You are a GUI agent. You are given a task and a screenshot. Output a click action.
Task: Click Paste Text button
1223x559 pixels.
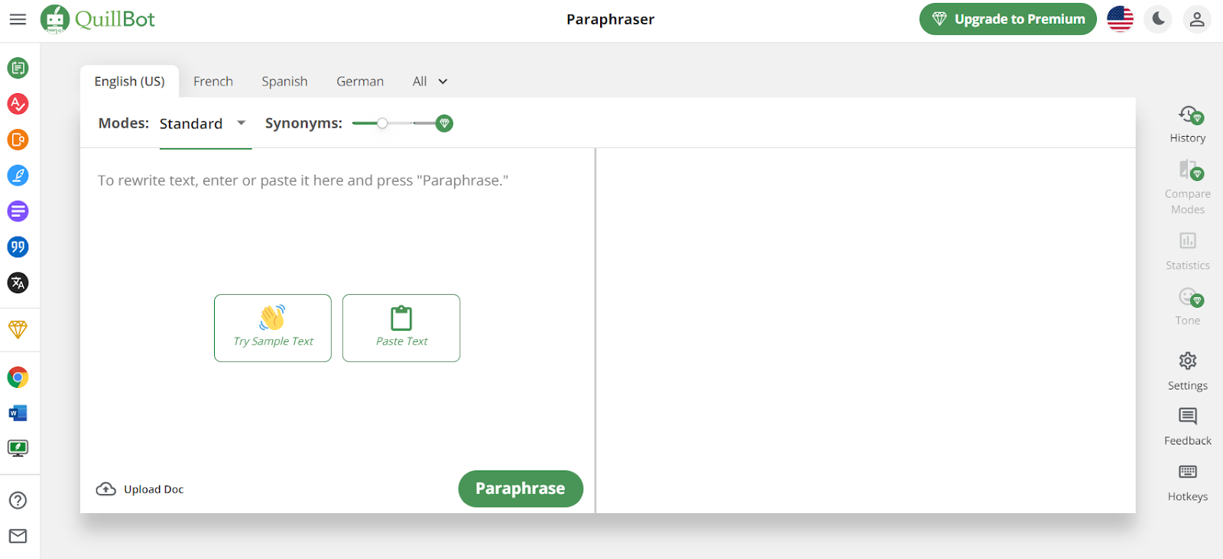point(401,328)
